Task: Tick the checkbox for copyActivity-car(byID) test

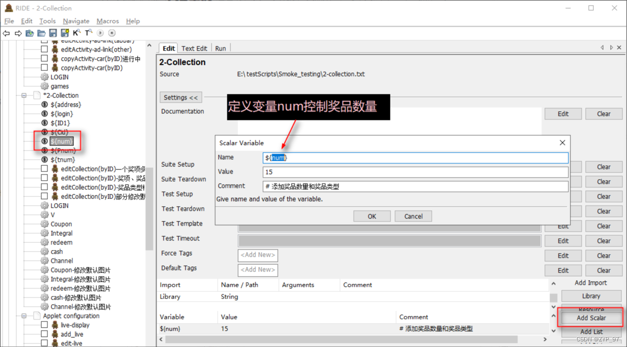Action: pyautogui.click(x=44, y=68)
